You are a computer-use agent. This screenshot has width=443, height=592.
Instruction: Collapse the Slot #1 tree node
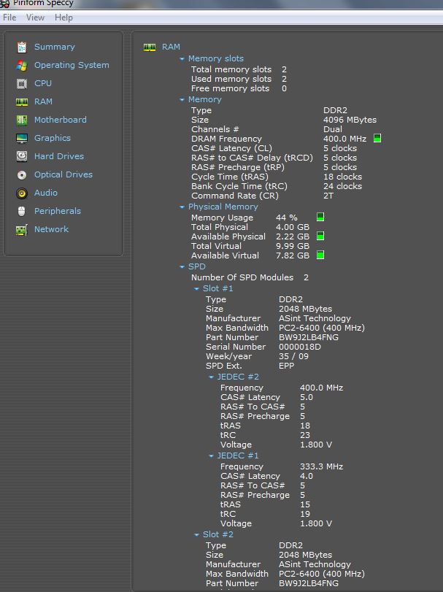(196, 289)
